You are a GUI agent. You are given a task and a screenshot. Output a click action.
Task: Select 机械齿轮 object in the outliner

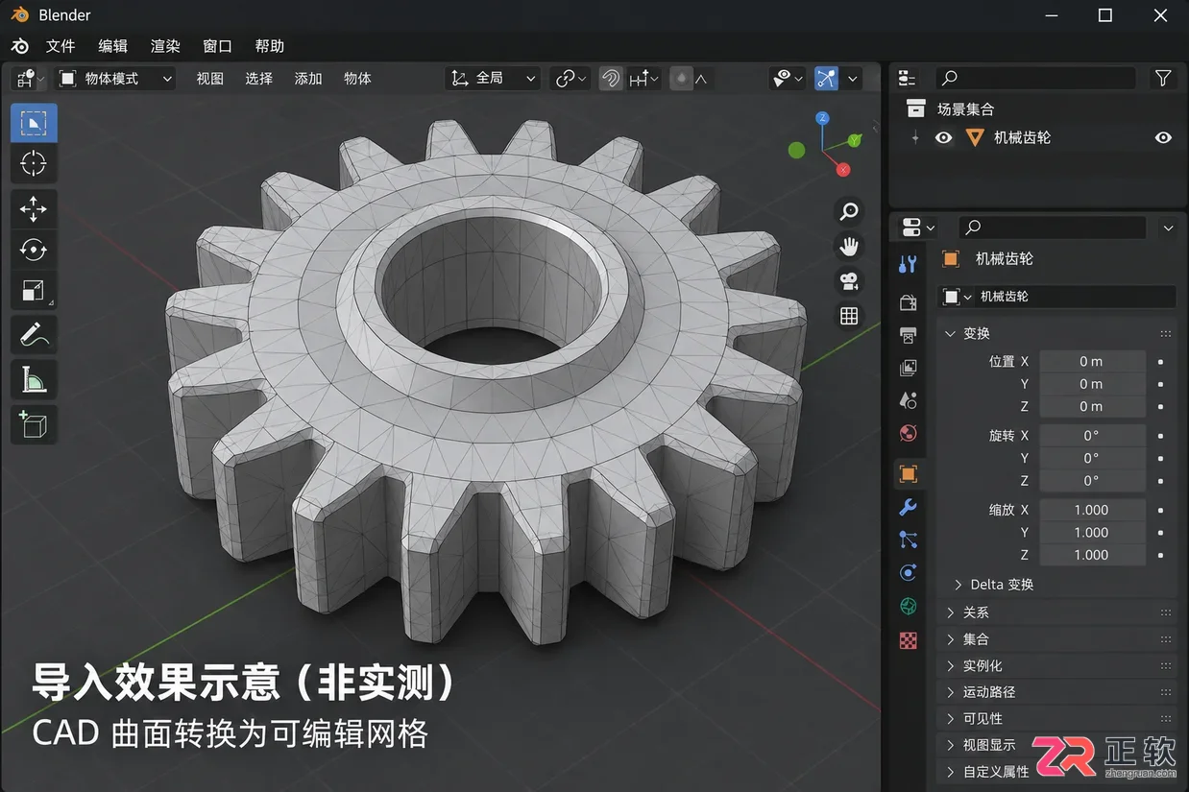[1022, 137]
